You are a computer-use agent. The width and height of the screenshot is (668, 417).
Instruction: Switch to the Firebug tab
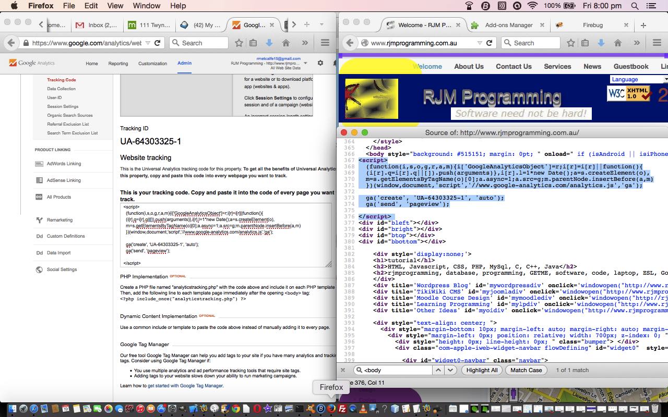pos(591,25)
